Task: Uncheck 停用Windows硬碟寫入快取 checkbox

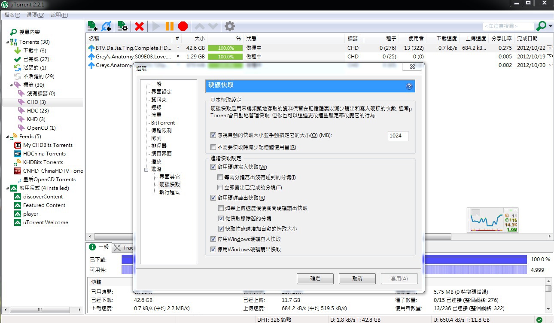Action: [213, 239]
